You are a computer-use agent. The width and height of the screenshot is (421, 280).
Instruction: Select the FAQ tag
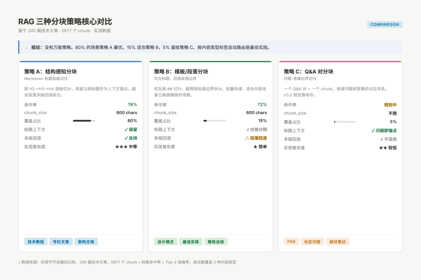[291, 241]
